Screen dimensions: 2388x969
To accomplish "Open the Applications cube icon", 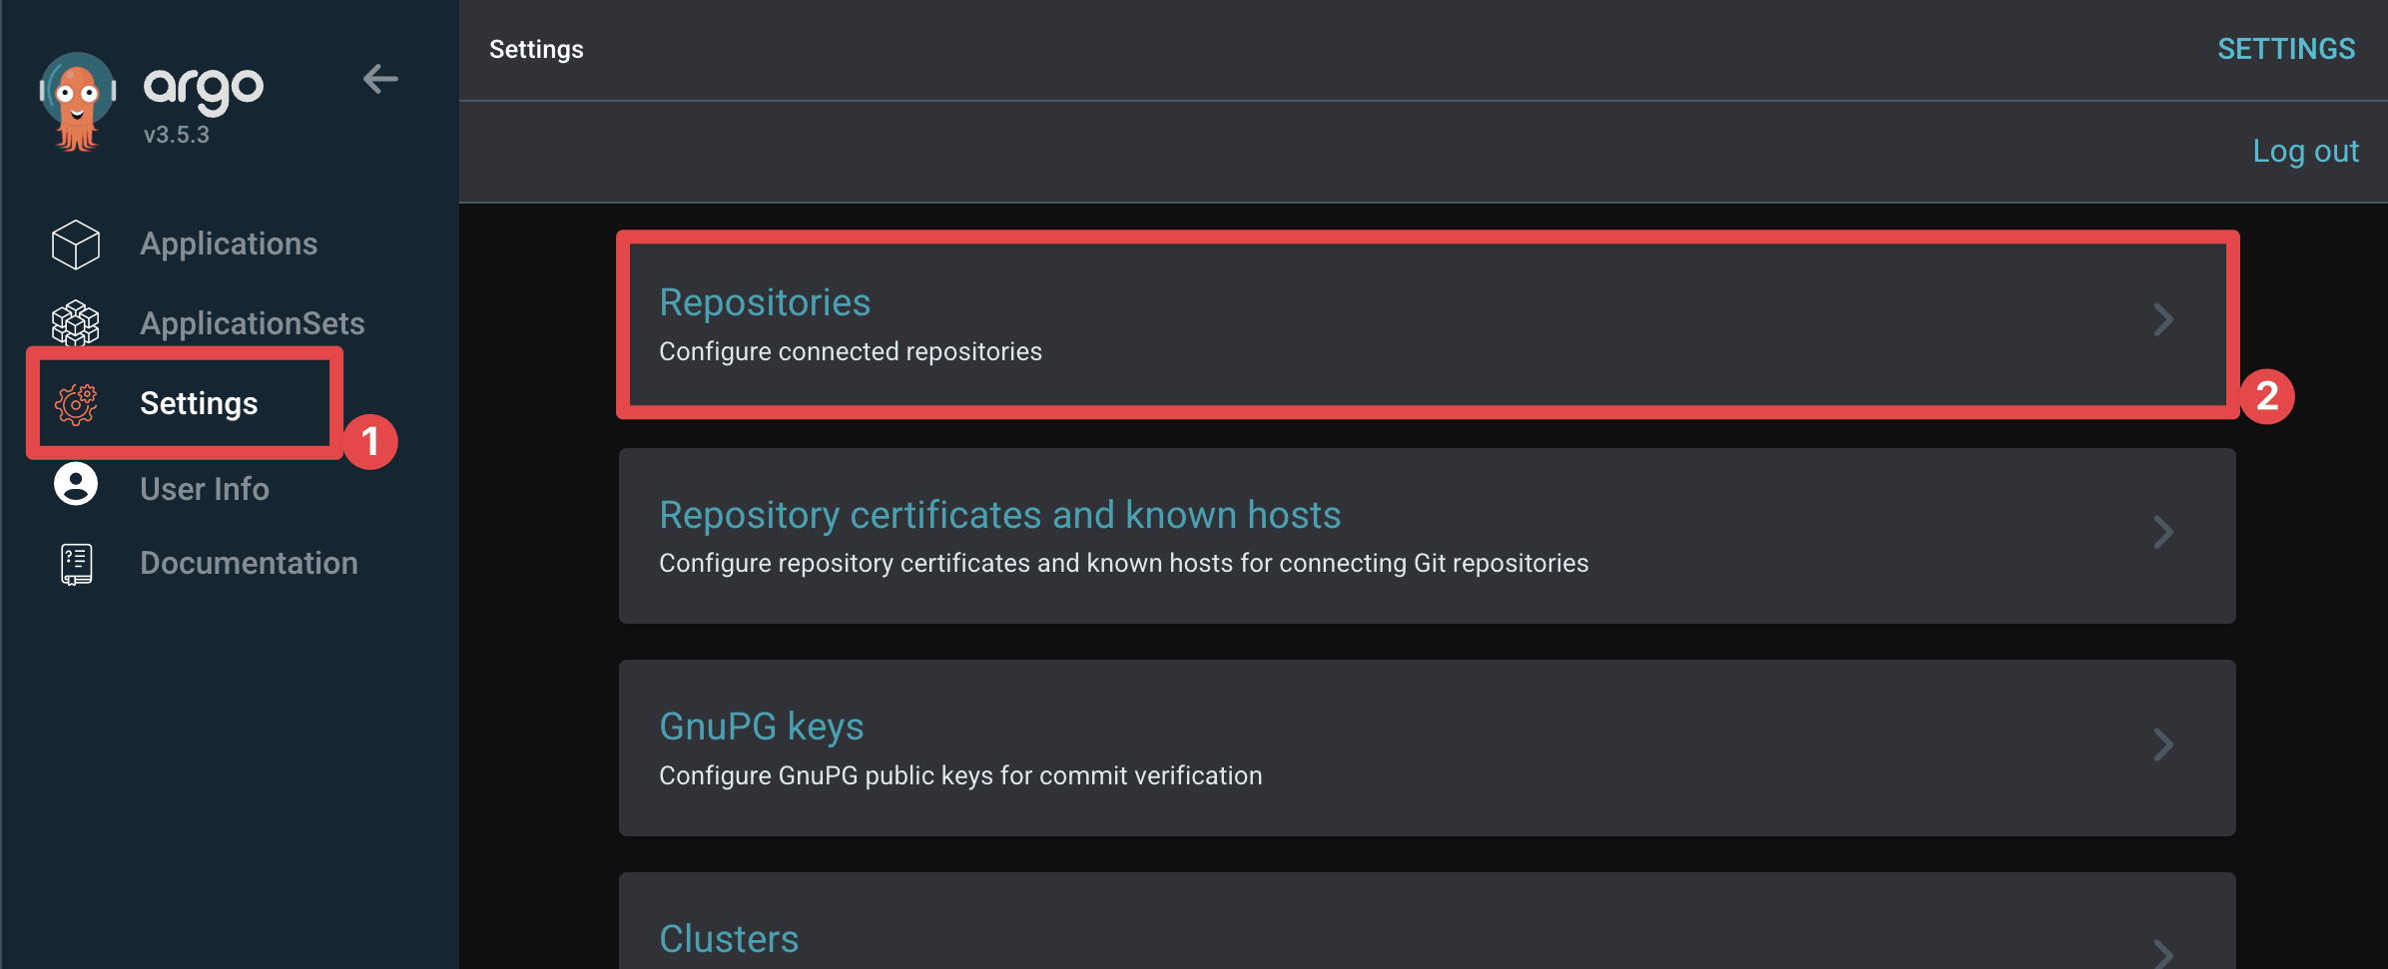I will (76, 244).
